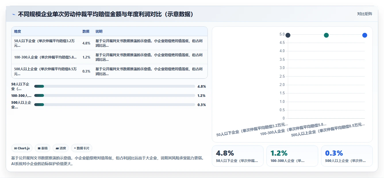This screenshot has height=178, width=384.
Task: Click the 50人以下企业 progress bar label
Action: (21, 86)
